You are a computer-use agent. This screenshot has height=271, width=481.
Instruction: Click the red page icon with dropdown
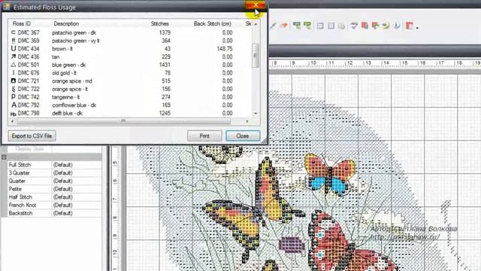410,26
